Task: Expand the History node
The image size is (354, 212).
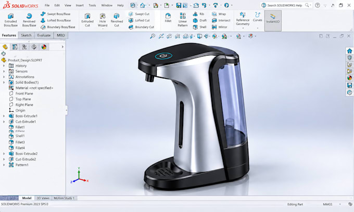Action: click(x=4, y=66)
